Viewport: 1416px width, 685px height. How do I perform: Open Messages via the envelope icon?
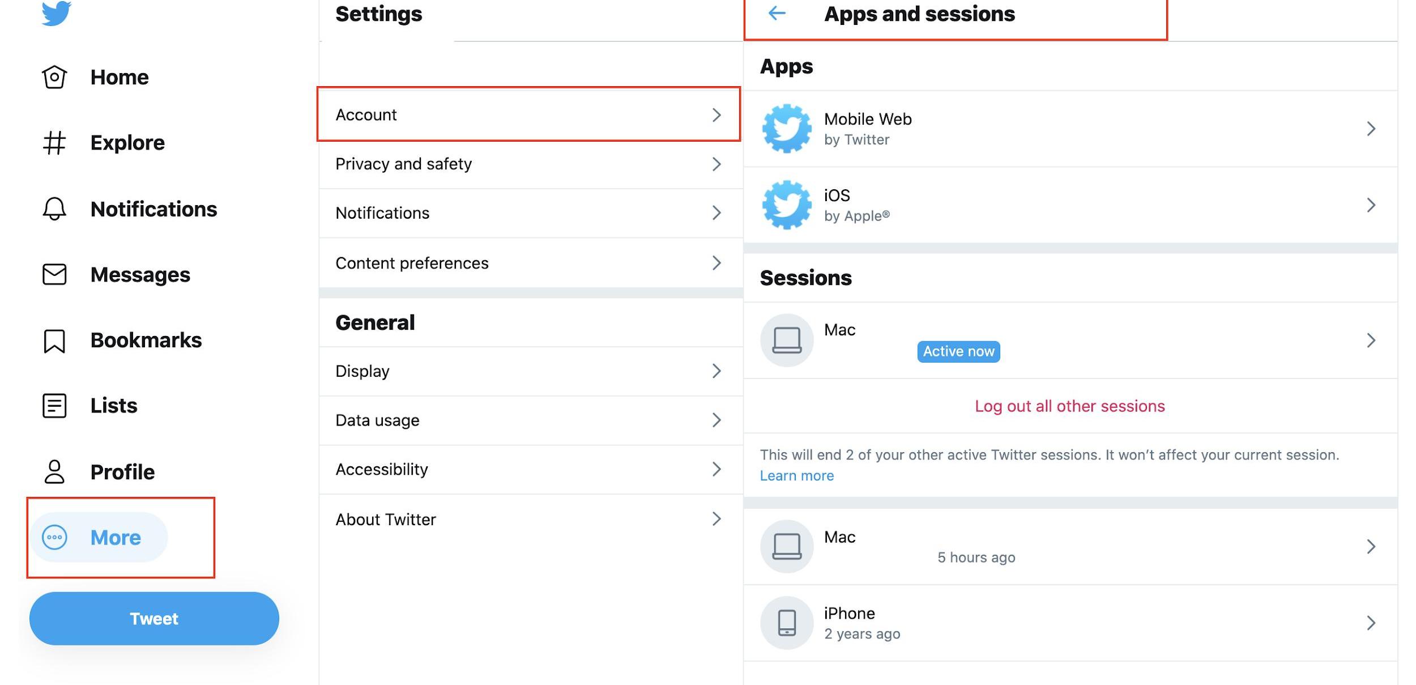click(54, 275)
